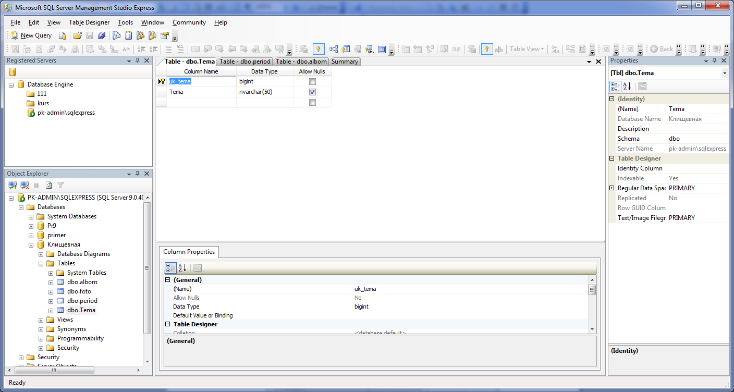Click the nvarchar(50) data type cell

tap(265, 92)
